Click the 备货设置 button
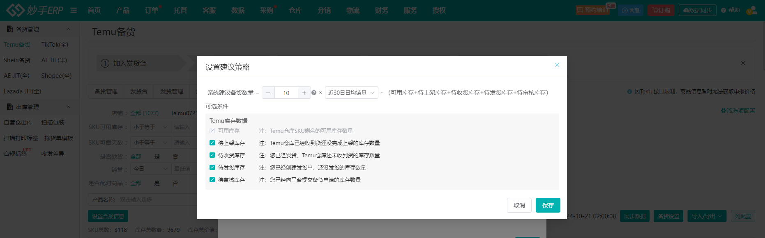This screenshot has width=765, height=238. pyautogui.click(x=668, y=216)
